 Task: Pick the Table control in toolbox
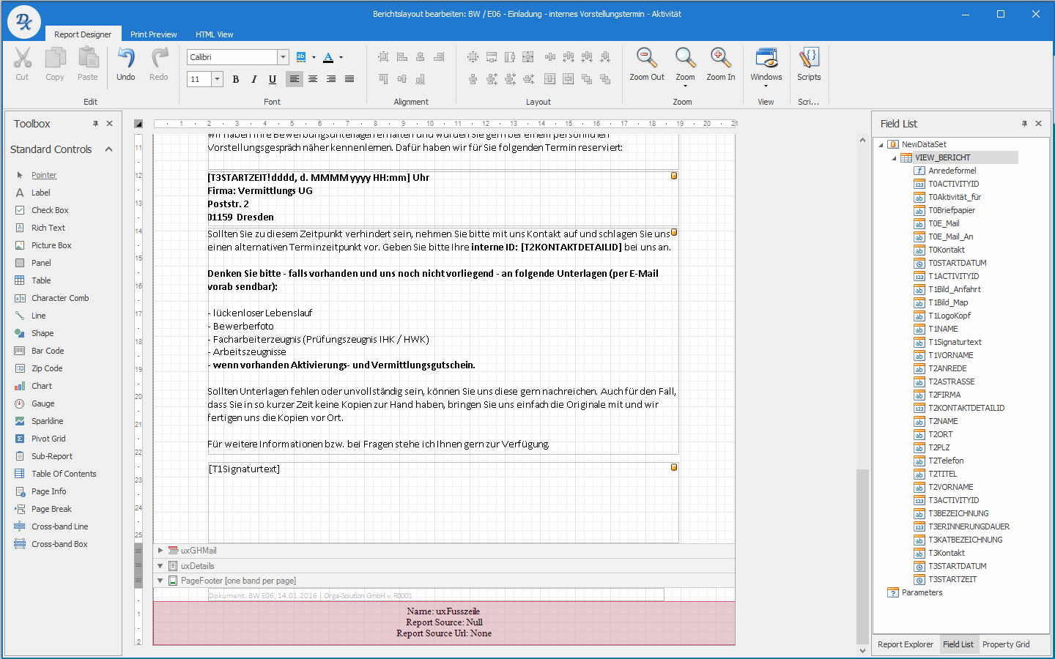[x=41, y=280]
